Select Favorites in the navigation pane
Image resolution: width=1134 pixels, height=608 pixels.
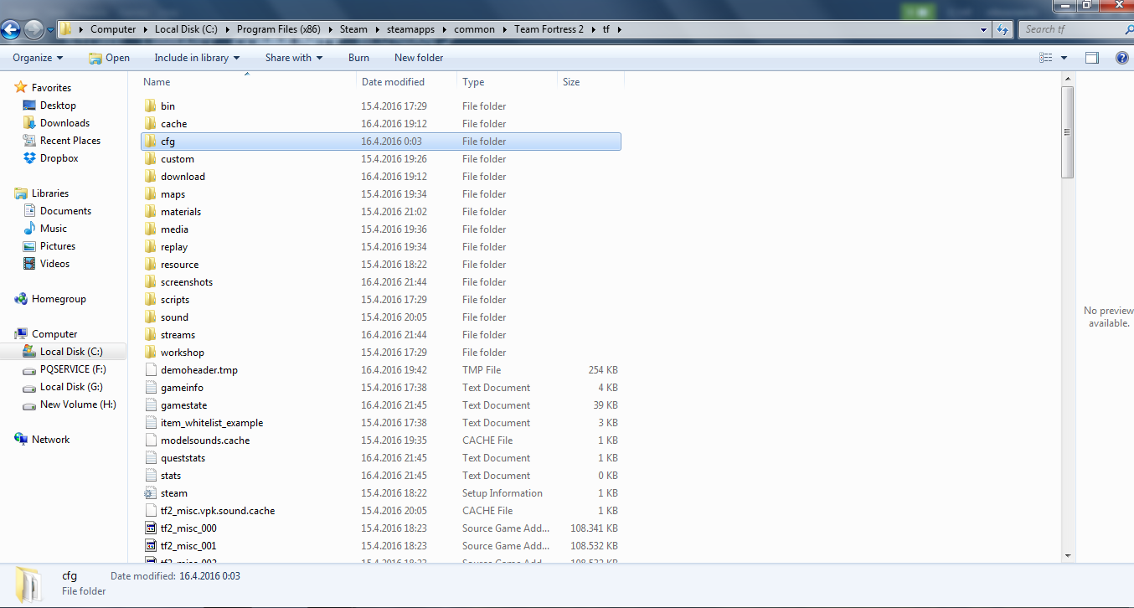tap(51, 88)
